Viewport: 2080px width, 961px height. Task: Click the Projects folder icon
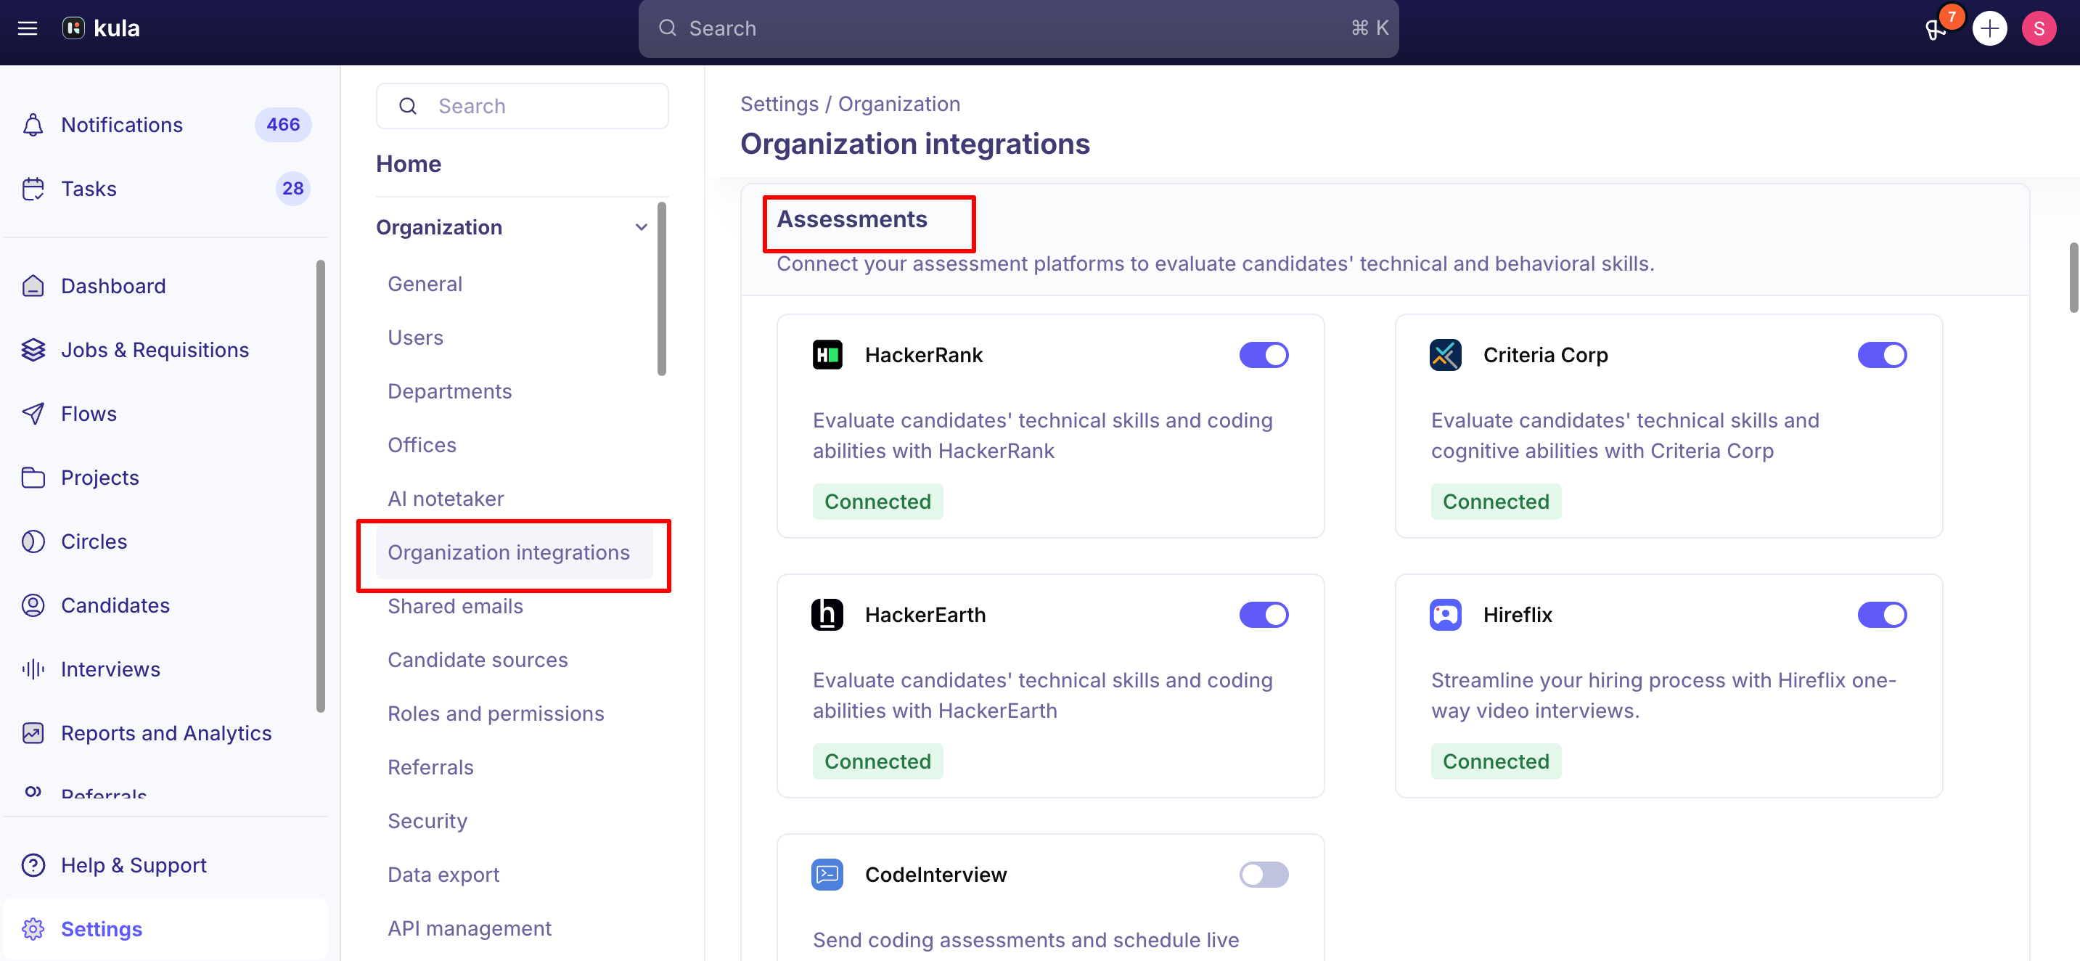33,478
